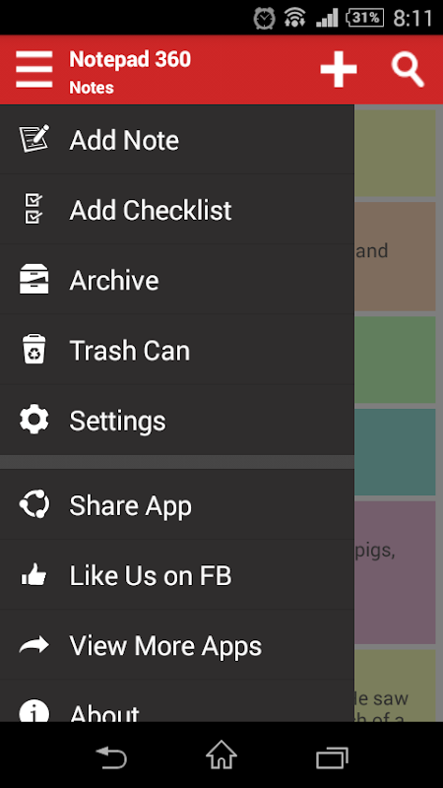Viewport: 443px width, 788px height.
Task: Open search with the magnifier icon
Action: (x=408, y=70)
